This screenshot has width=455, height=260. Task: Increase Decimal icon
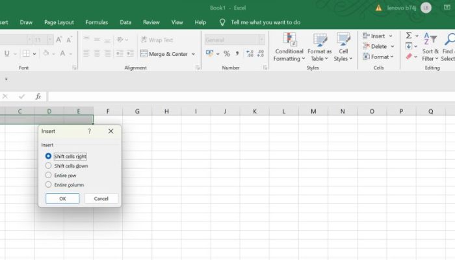click(x=250, y=53)
